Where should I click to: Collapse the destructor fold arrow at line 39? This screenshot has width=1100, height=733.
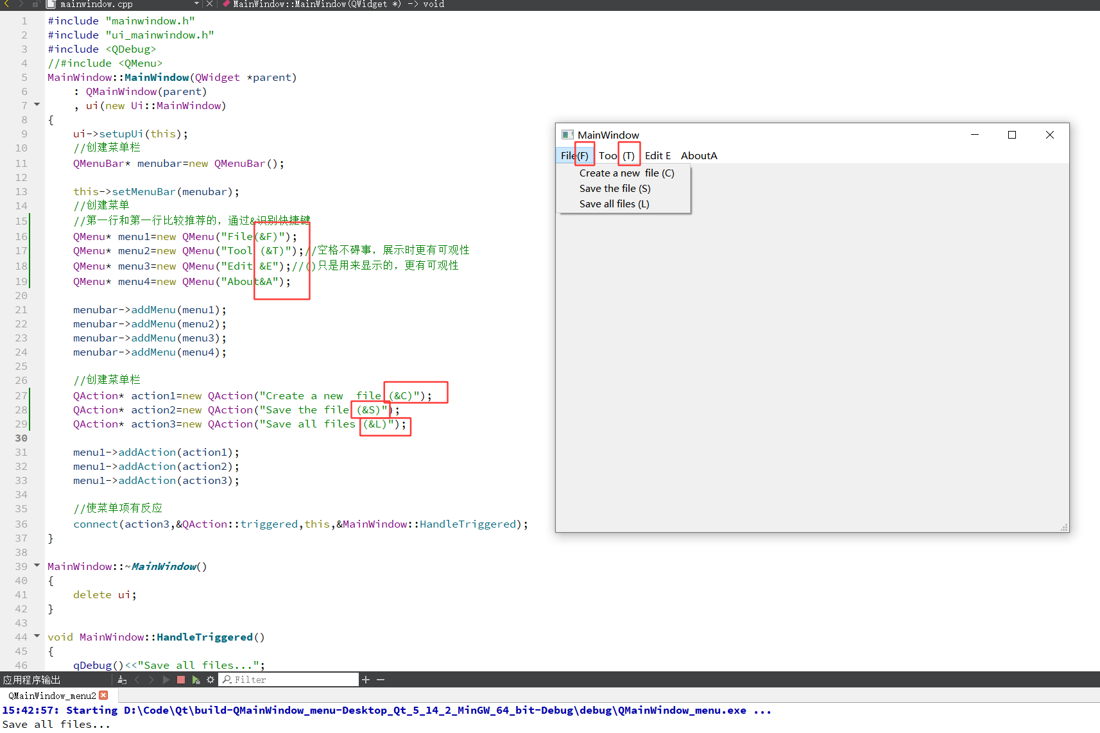[x=37, y=565]
